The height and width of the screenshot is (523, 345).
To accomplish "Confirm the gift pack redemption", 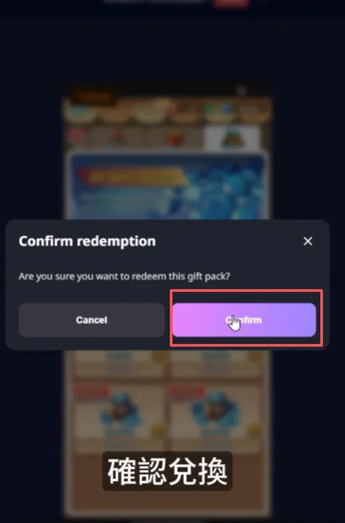I will 244,320.
